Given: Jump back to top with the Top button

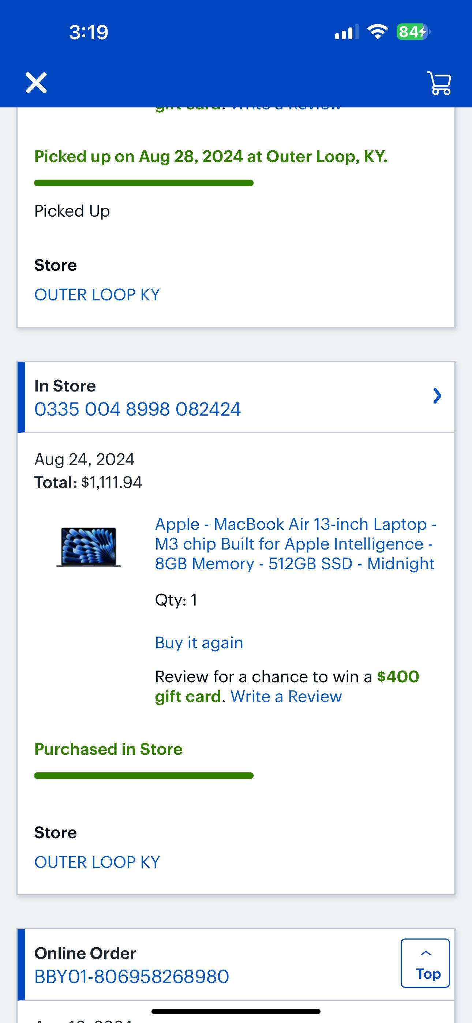Looking at the screenshot, I should (x=425, y=962).
